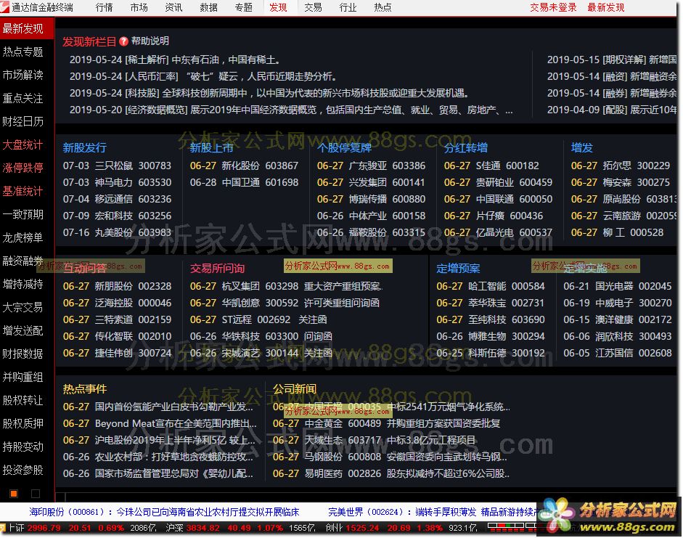This screenshot has width=683, height=538.
Task: Open the 经济数据概览 entry
Action: (x=291, y=110)
